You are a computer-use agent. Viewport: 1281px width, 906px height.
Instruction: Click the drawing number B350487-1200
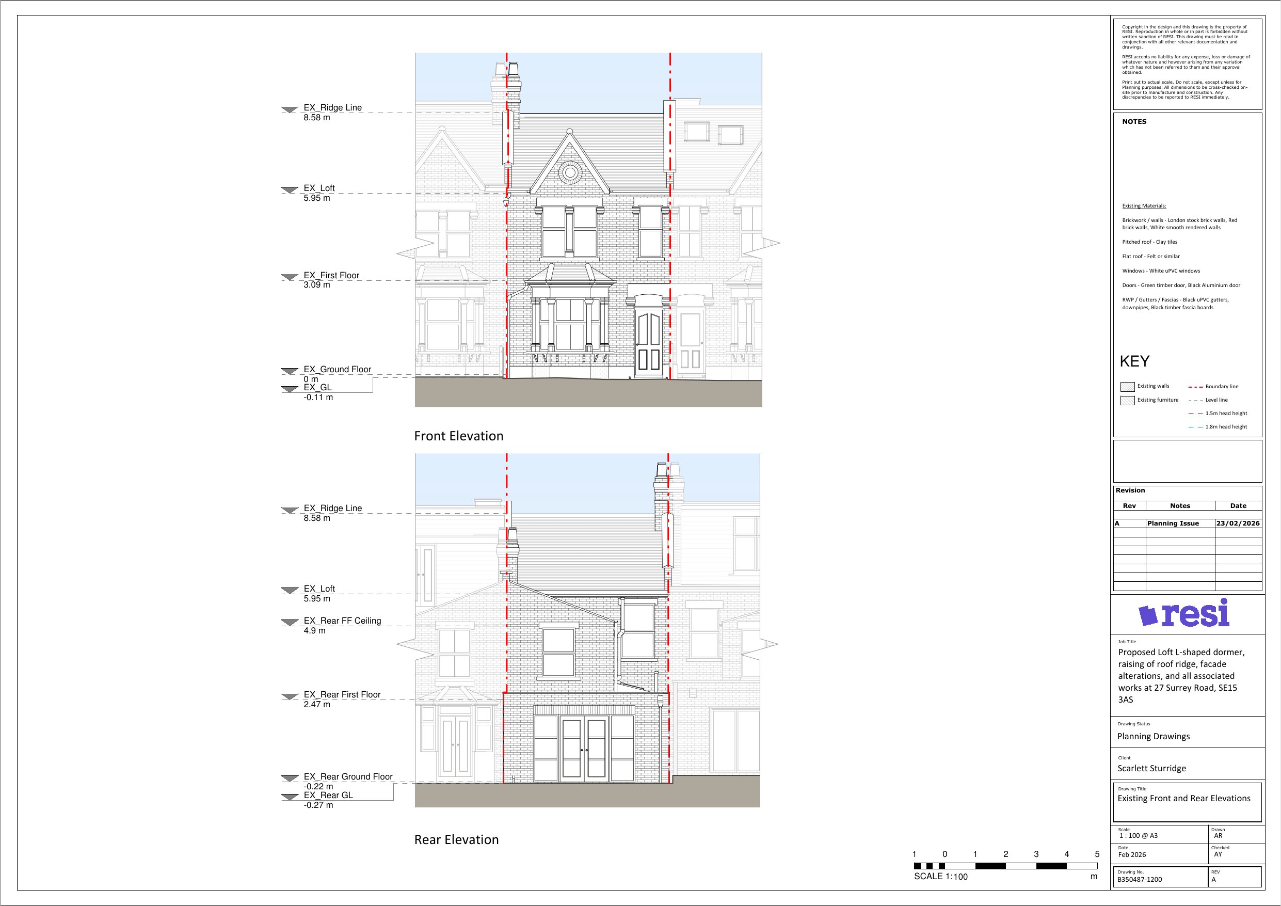point(1139,880)
